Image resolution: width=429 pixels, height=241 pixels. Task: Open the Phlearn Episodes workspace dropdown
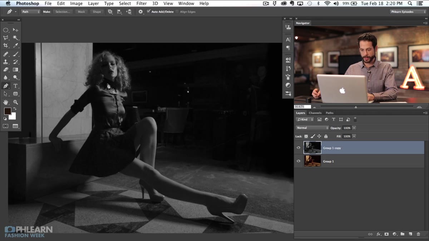(408, 12)
